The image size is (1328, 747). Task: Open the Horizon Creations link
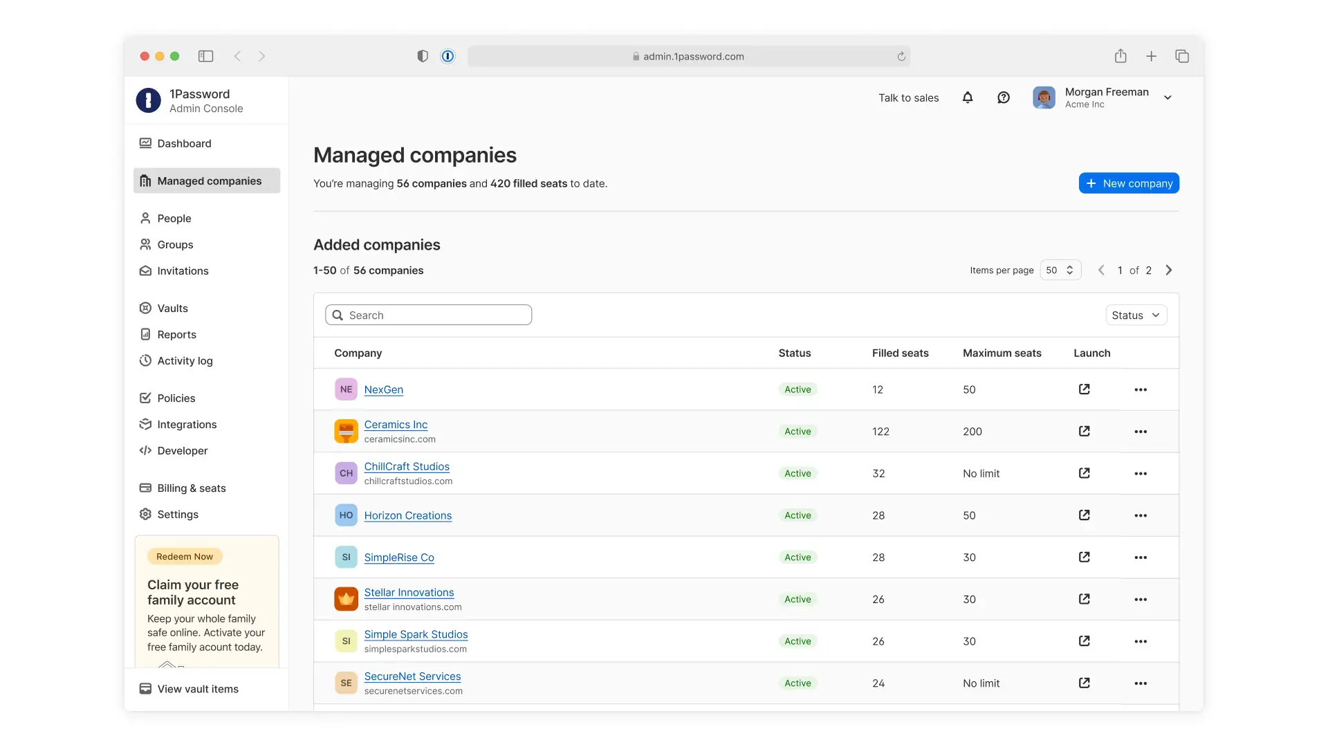[x=407, y=515]
